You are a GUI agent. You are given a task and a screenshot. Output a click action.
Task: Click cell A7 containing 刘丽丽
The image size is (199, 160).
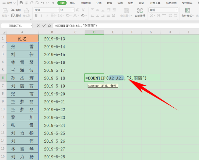click(x=22, y=86)
